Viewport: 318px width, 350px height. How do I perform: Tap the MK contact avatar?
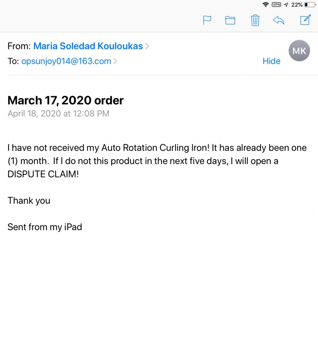click(x=299, y=51)
